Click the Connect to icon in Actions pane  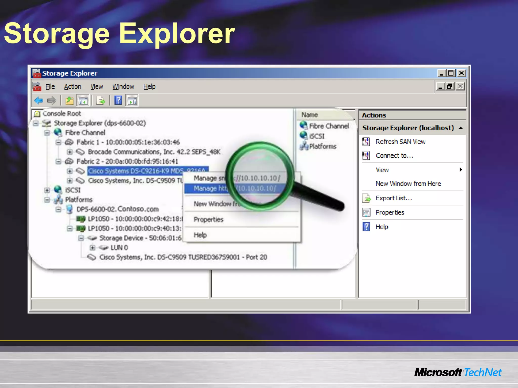tap(366, 156)
